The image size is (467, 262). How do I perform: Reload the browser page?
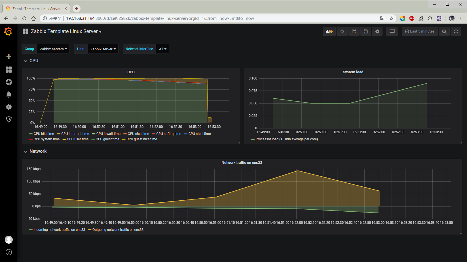coord(24,18)
